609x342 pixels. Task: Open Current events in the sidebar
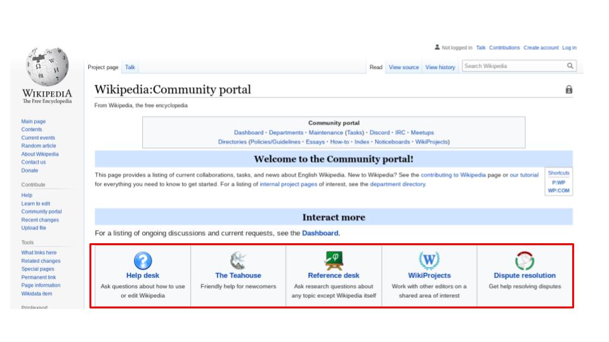click(x=38, y=137)
